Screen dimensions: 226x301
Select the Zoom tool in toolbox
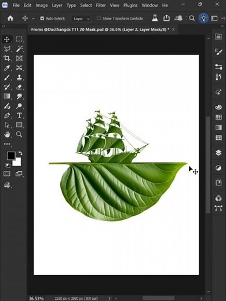coord(19,134)
